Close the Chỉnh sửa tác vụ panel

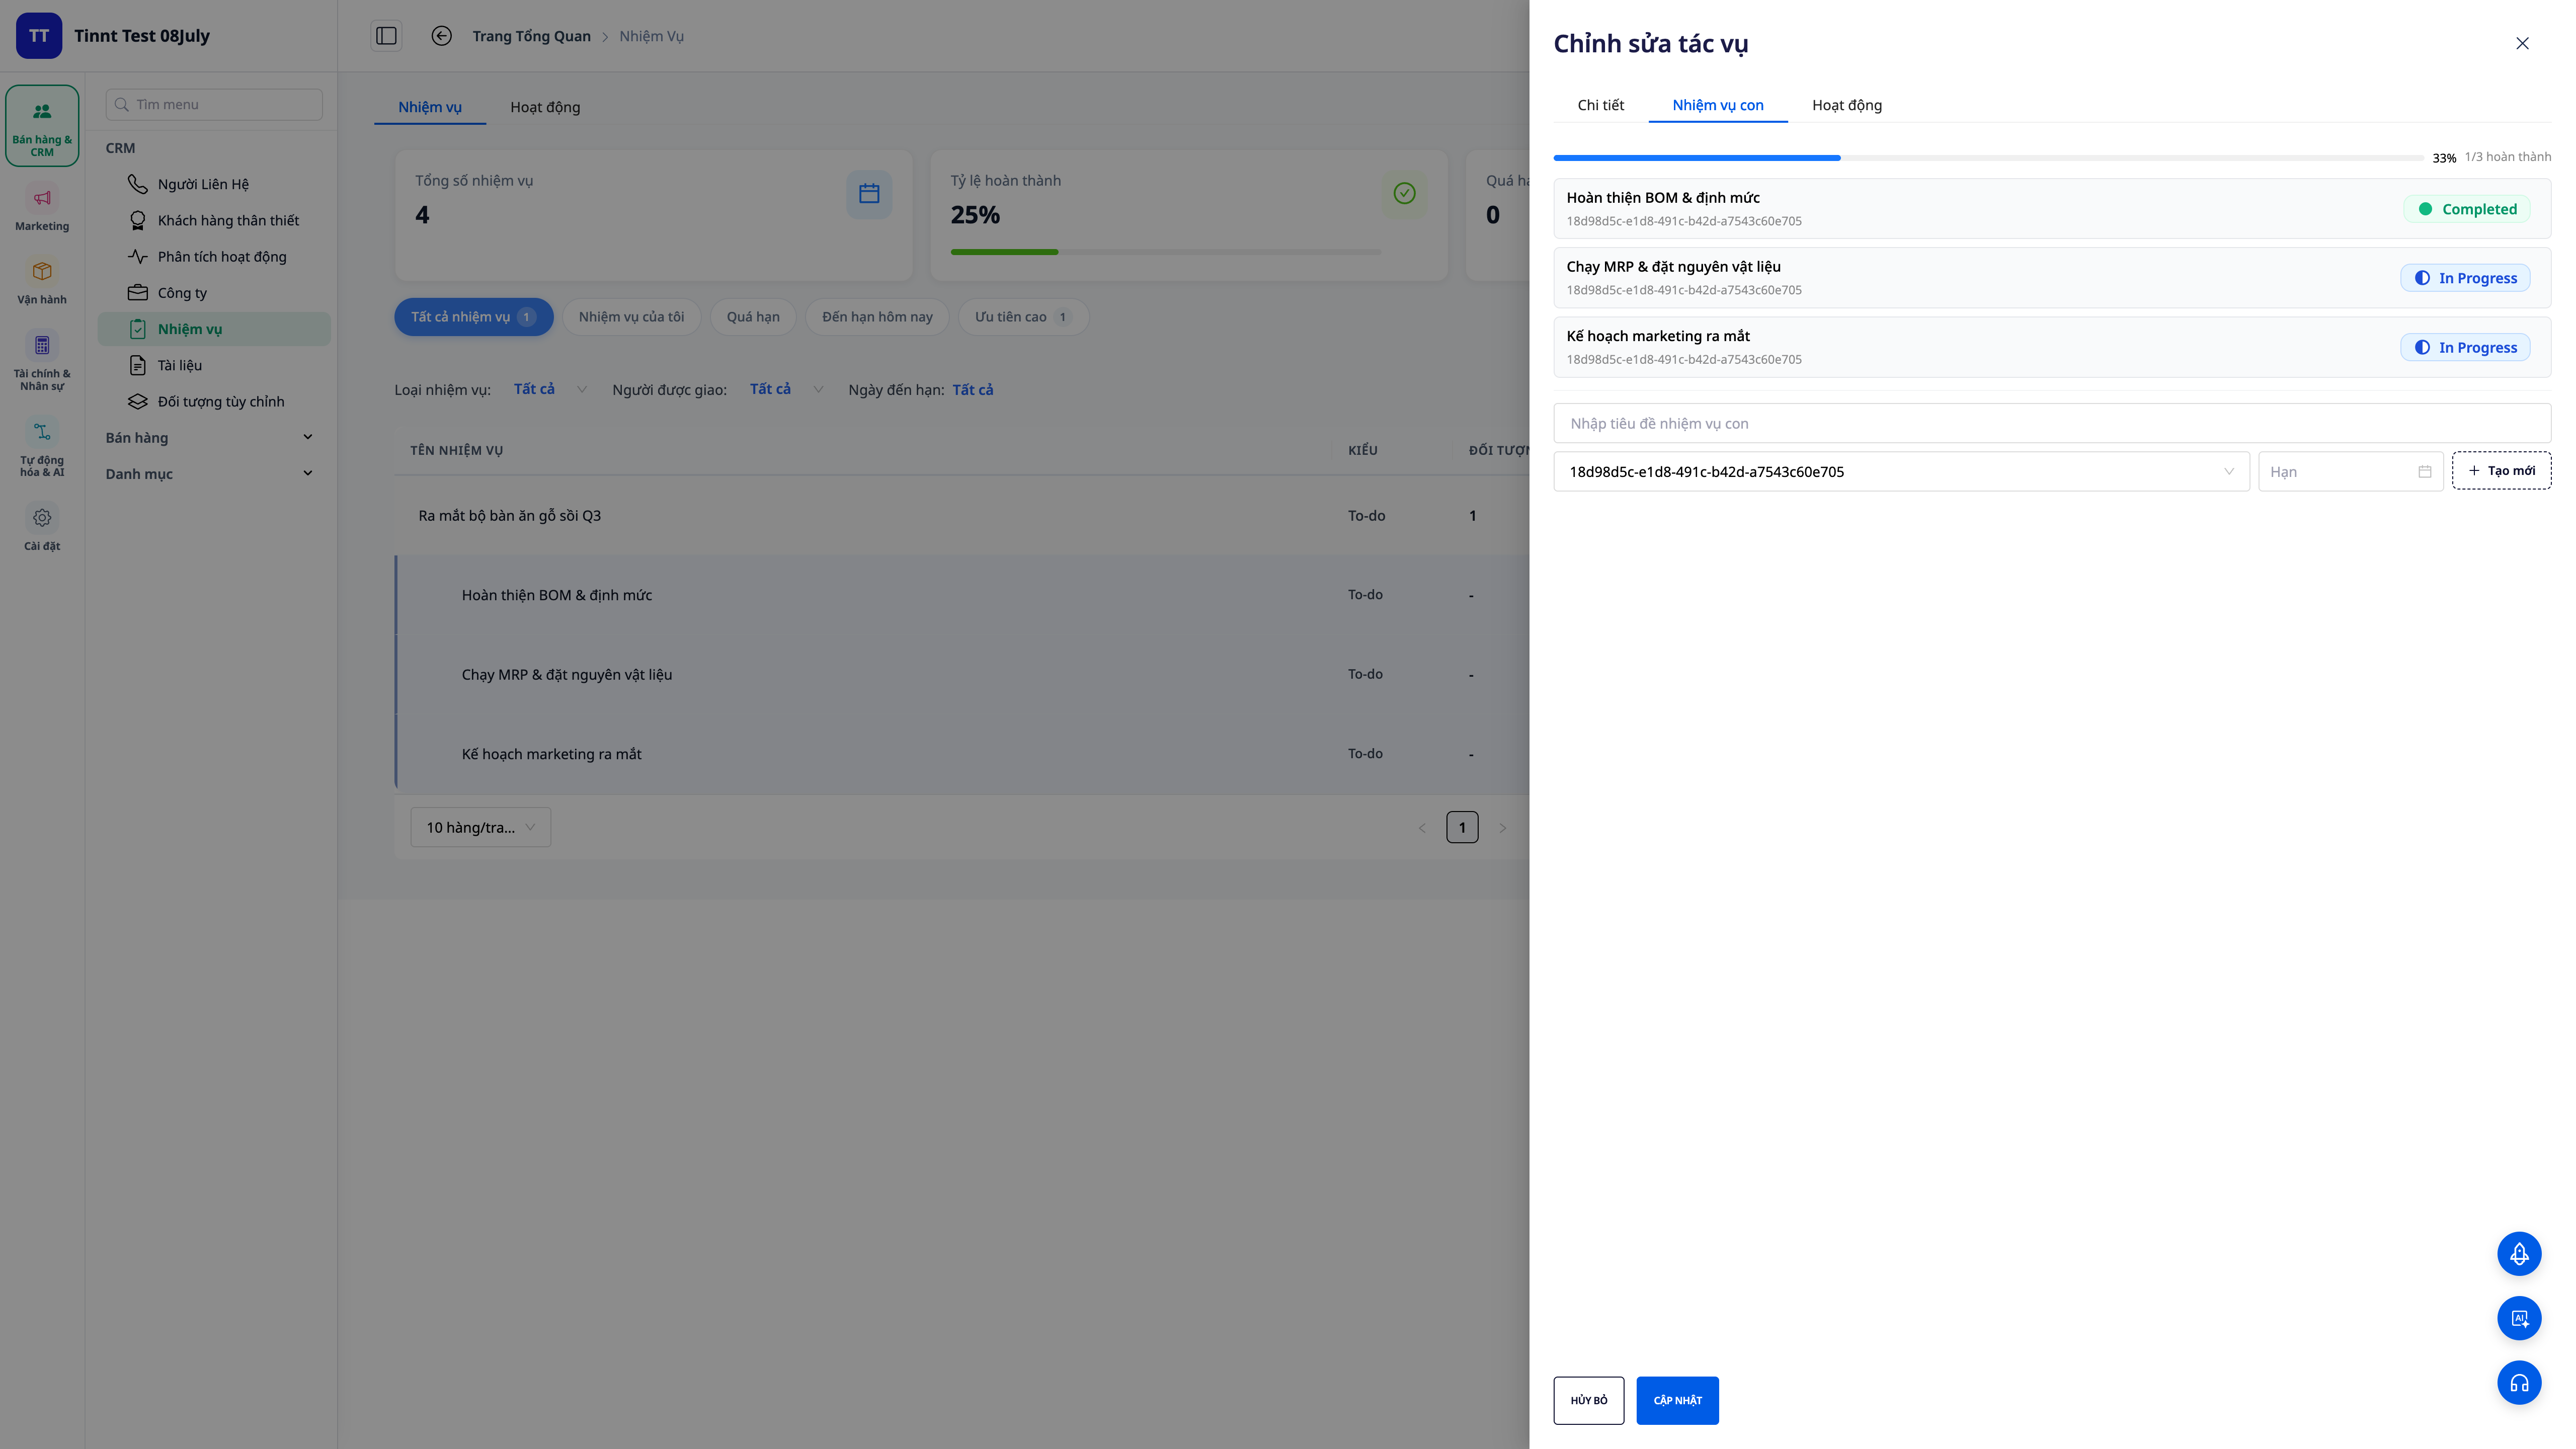2522,43
